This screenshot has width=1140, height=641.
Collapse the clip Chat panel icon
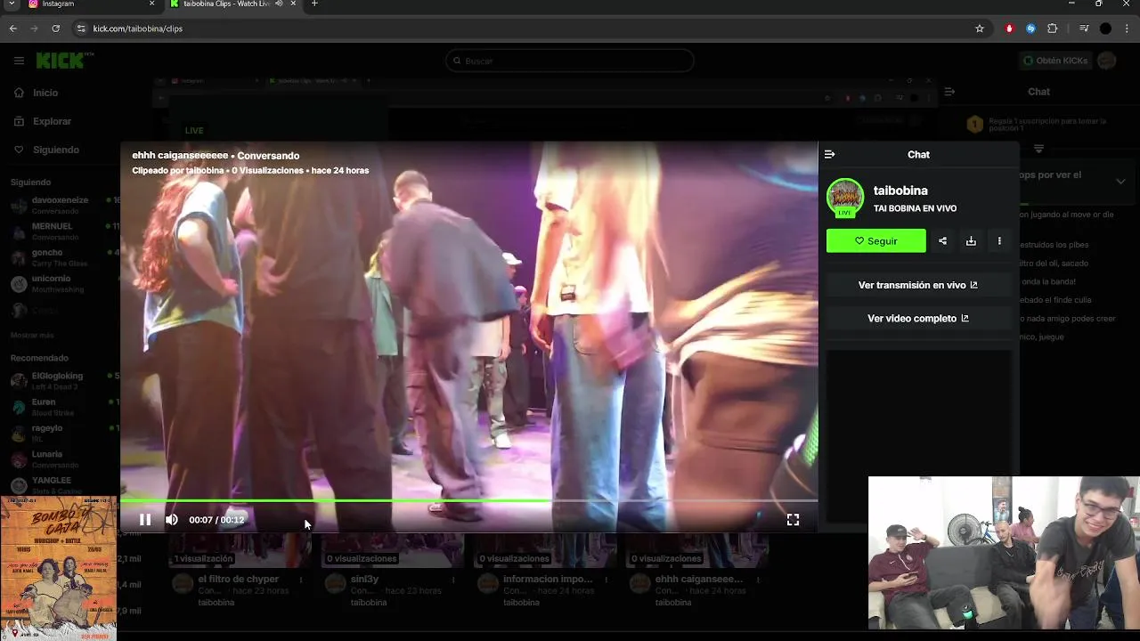pyautogui.click(x=830, y=155)
